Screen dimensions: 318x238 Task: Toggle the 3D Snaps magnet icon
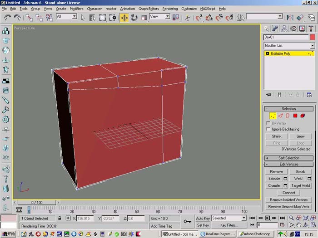tap(199, 18)
